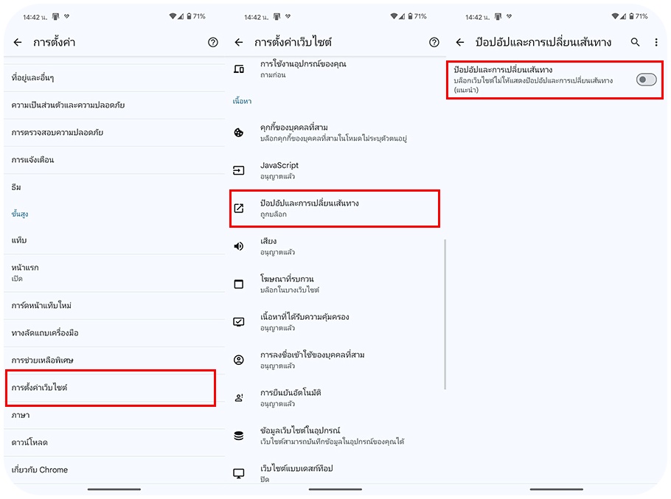Viewport: 671px width, 499px height.
Task: Tap the search magnifier icon
Action: coord(636,43)
